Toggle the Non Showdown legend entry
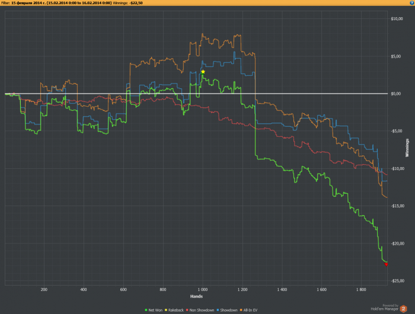The image size is (415, 314). (200, 310)
